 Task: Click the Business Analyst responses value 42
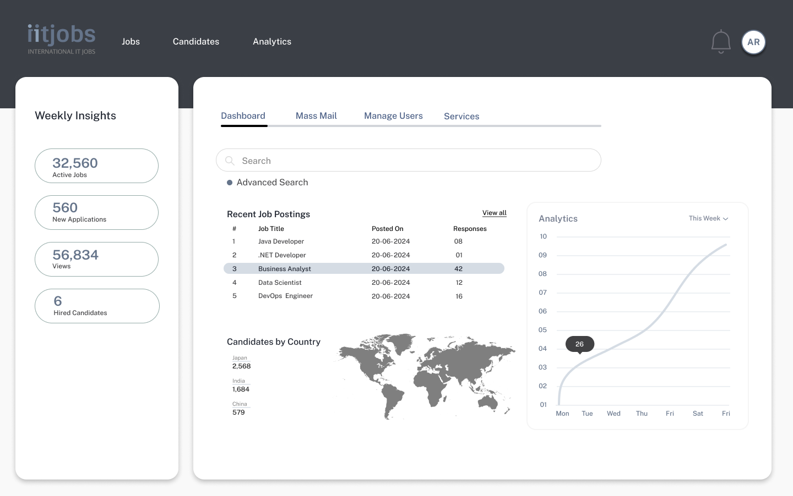[458, 269]
